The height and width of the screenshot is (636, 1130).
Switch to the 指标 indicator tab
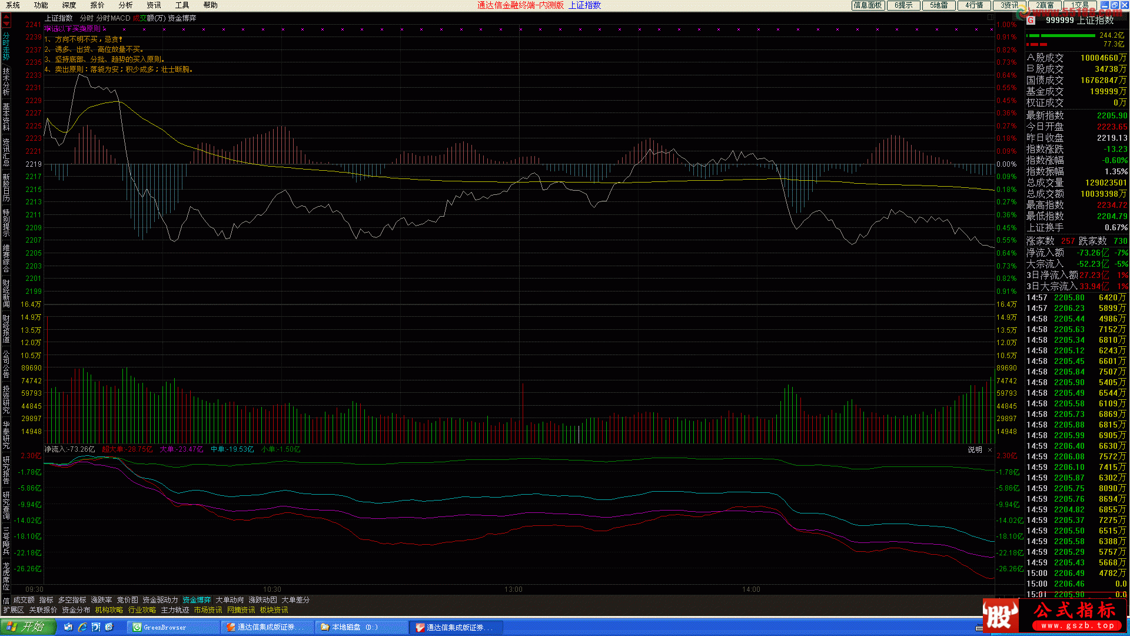pyautogui.click(x=46, y=600)
